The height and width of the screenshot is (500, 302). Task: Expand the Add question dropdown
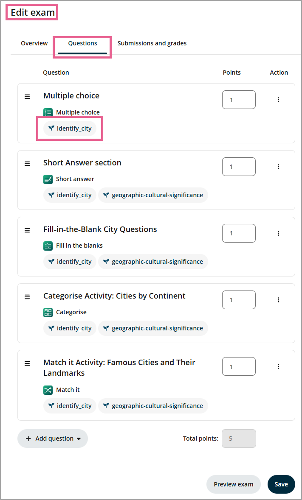(x=53, y=439)
